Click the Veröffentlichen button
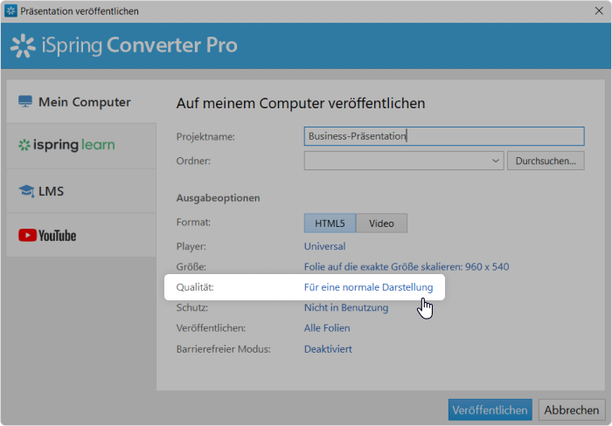 pyautogui.click(x=490, y=409)
